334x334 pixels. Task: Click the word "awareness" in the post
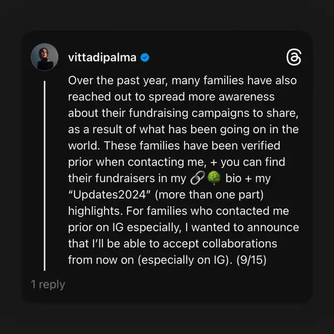click(x=246, y=97)
